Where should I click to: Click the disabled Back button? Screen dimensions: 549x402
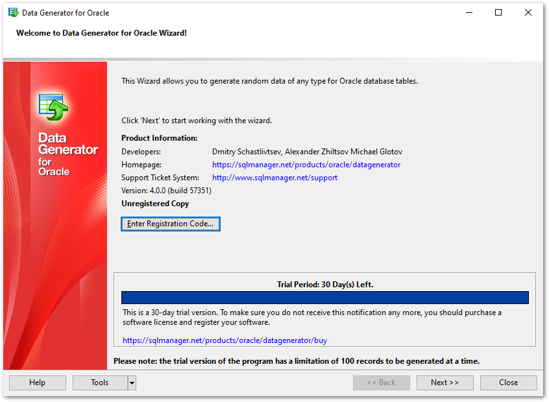(382, 383)
